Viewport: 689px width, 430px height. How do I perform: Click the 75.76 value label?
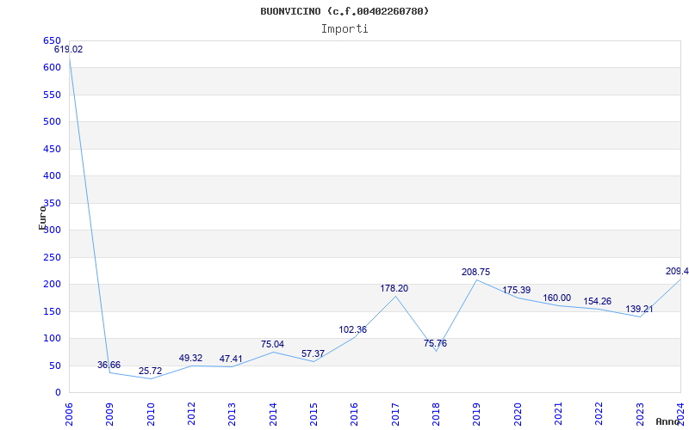pyautogui.click(x=436, y=343)
